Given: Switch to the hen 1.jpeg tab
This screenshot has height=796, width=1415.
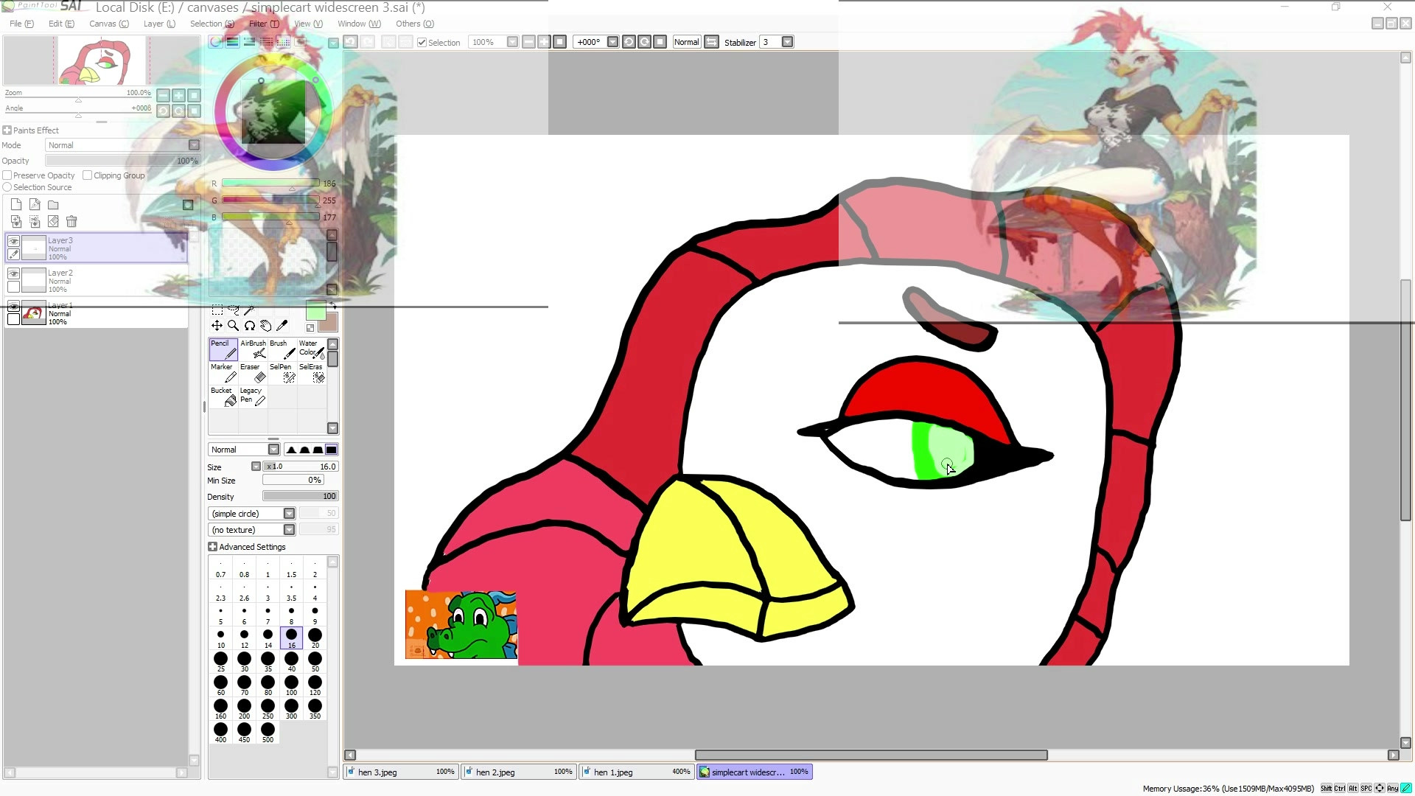Looking at the screenshot, I should click(637, 772).
